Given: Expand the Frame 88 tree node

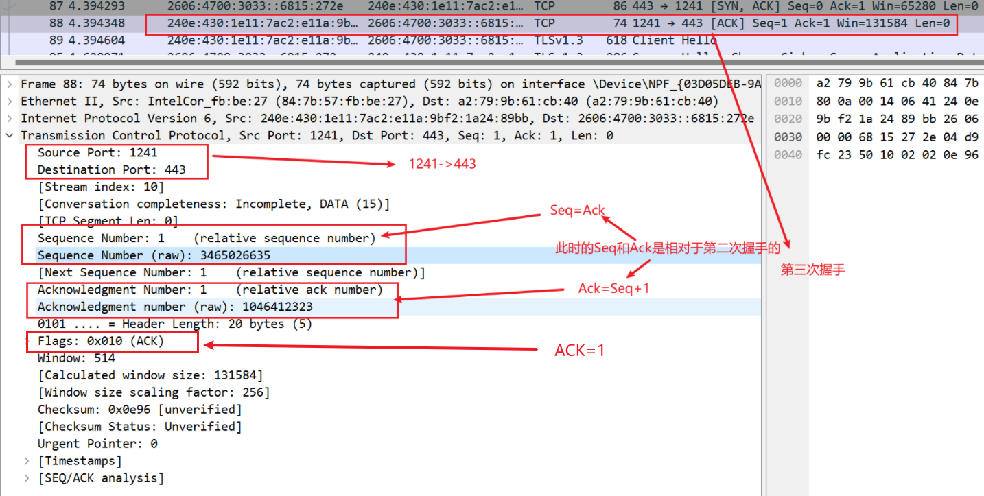Looking at the screenshot, I should tap(10, 84).
